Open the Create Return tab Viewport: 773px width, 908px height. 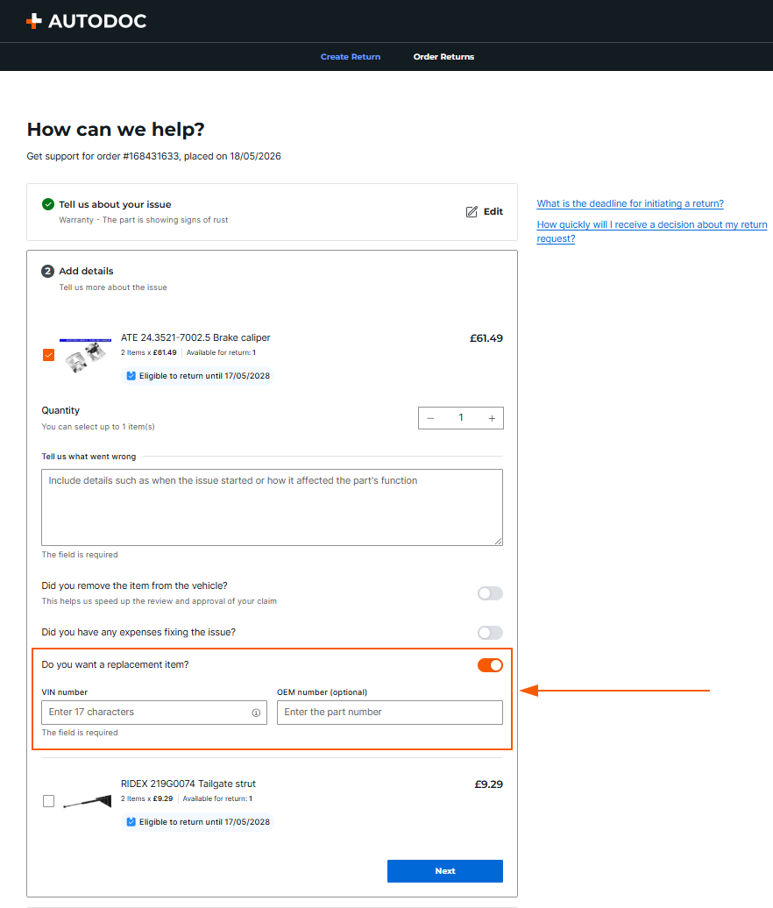tap(351, 57)
